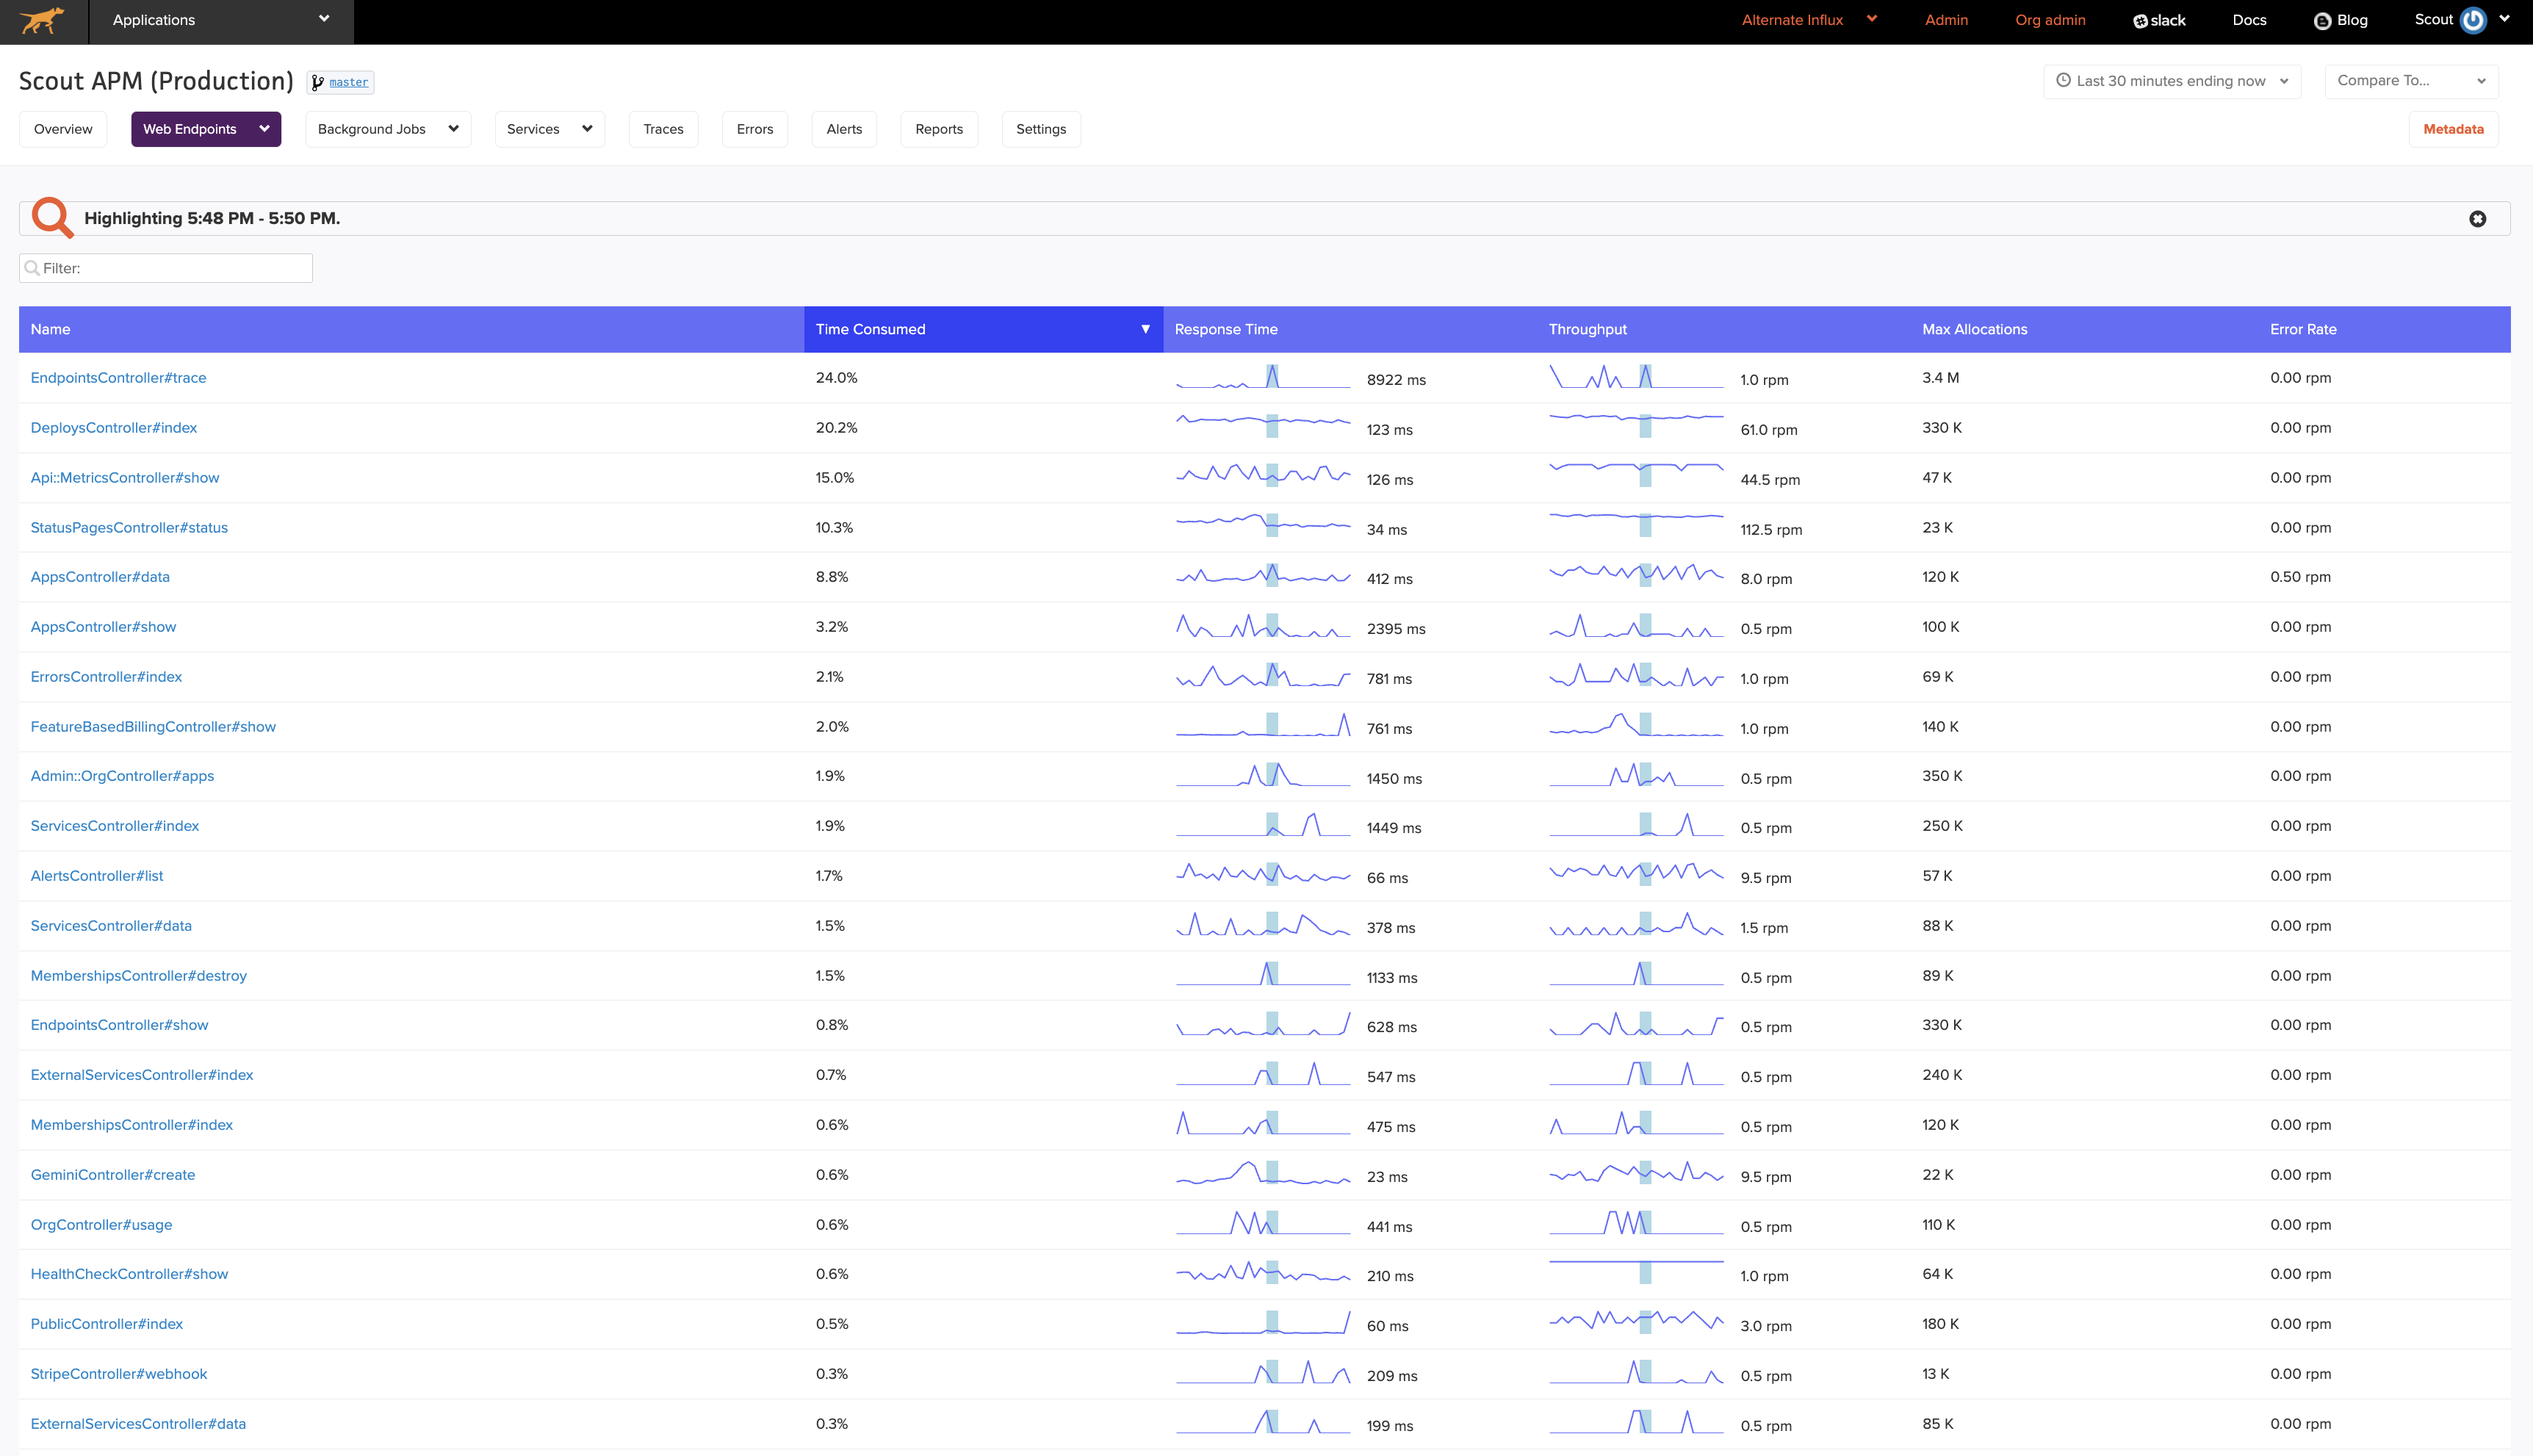Click the 112.5 rpm throughput value
2533x1456 pixels.
(1771, 530)
